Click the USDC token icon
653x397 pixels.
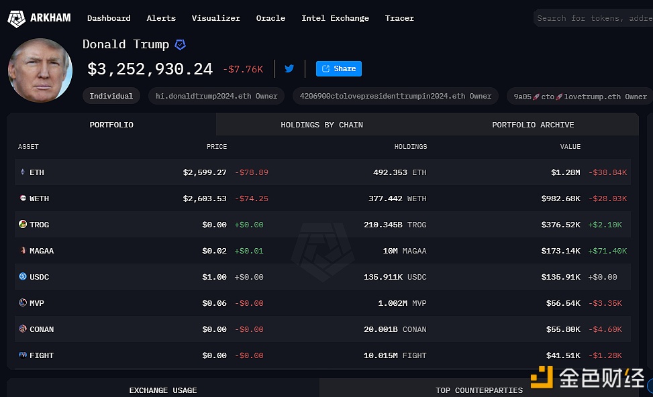pyautogui.click(x=23, y=277)
